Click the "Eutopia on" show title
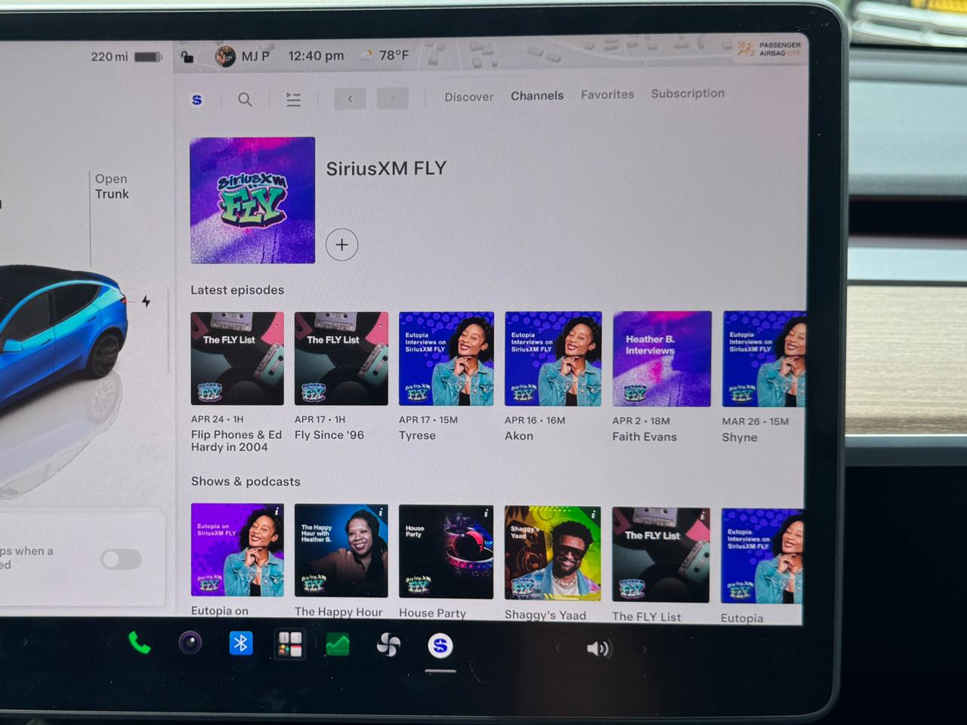This screenshot has height=725, width=967. [220, 611]
